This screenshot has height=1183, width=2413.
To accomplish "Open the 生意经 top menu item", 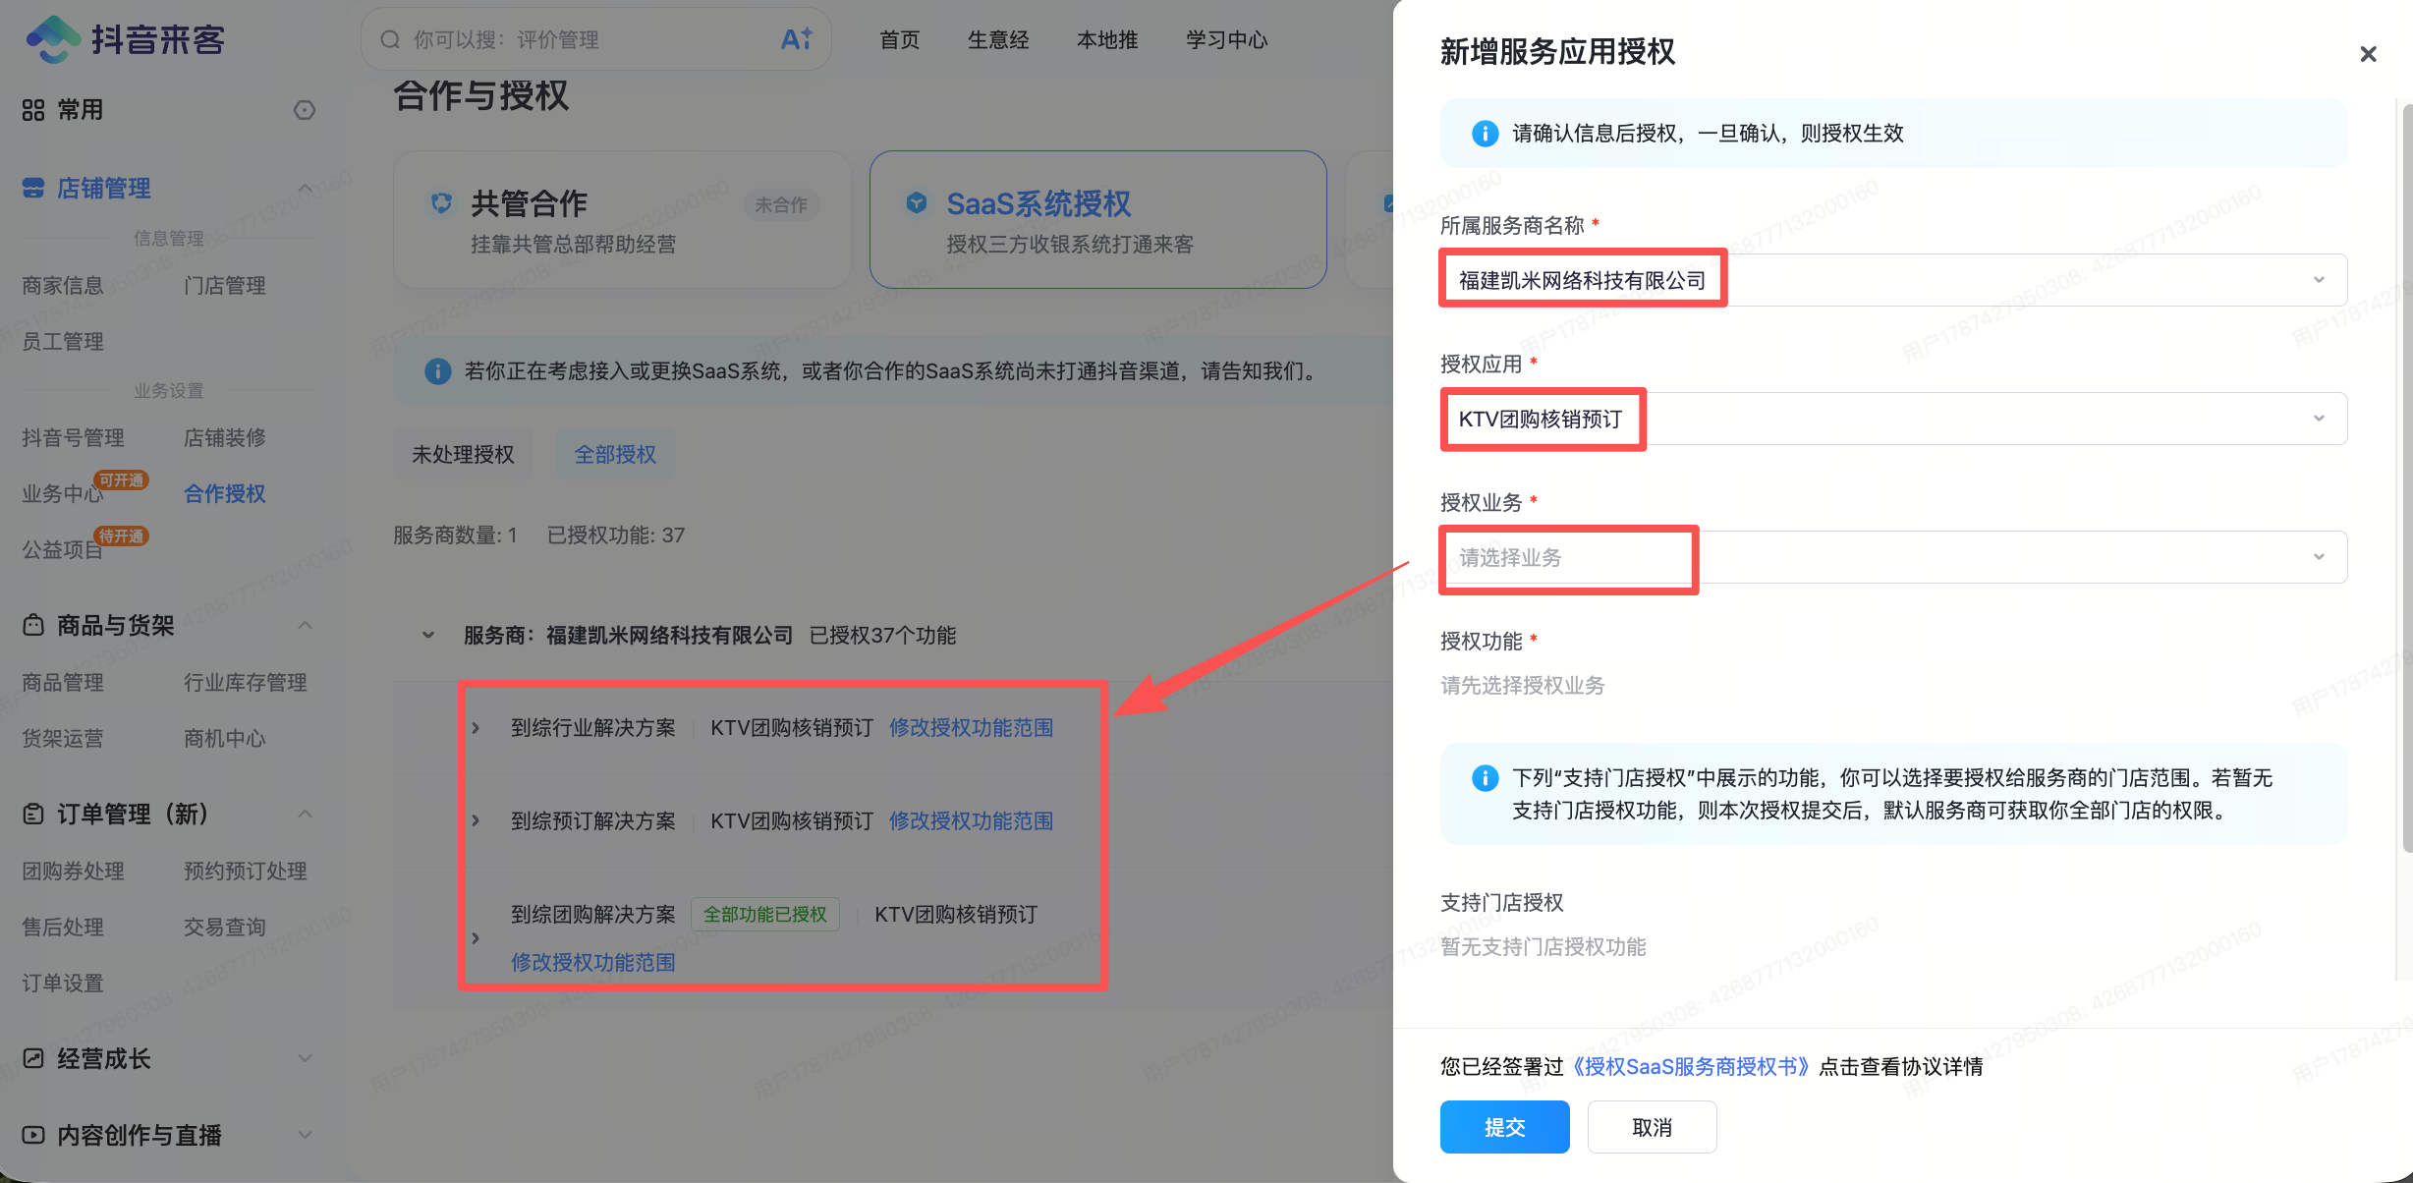I will pos(998,39).
